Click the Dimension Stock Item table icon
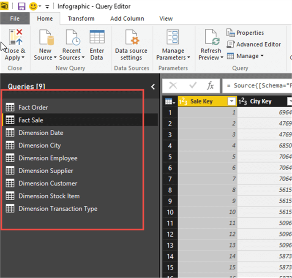This screenshot has height=278, width=292. [10, 196]
